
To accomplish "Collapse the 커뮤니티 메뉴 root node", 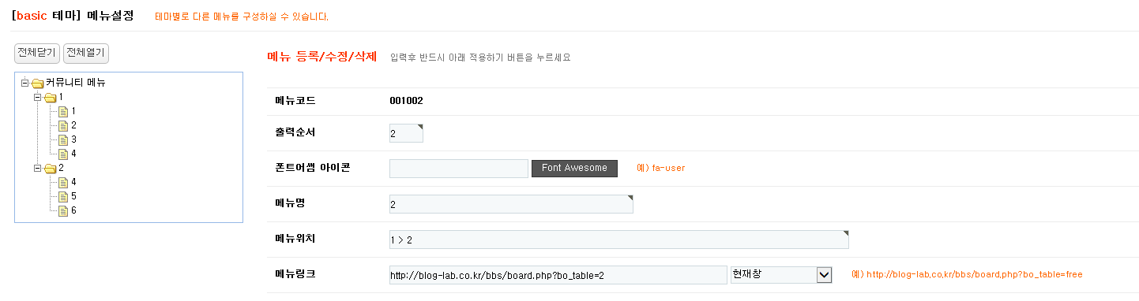I will coord(24,83).
